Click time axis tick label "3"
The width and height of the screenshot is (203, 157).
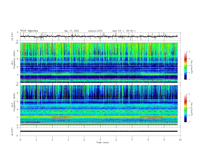coord(68,140)
